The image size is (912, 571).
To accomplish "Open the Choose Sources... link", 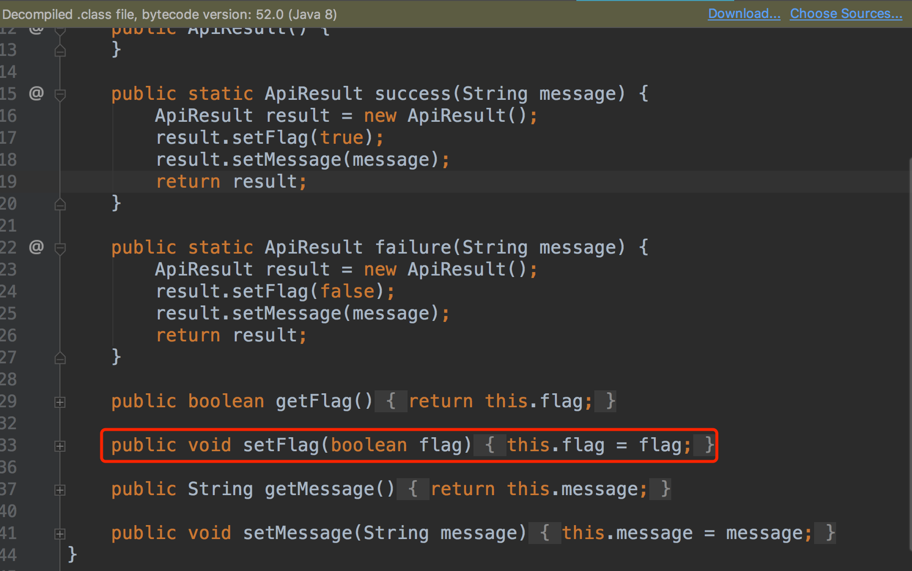I will coord(846,13).
